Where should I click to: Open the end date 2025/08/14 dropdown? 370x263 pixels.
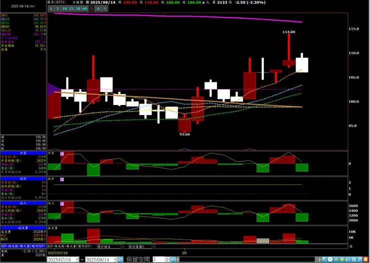tap(115, 259)
